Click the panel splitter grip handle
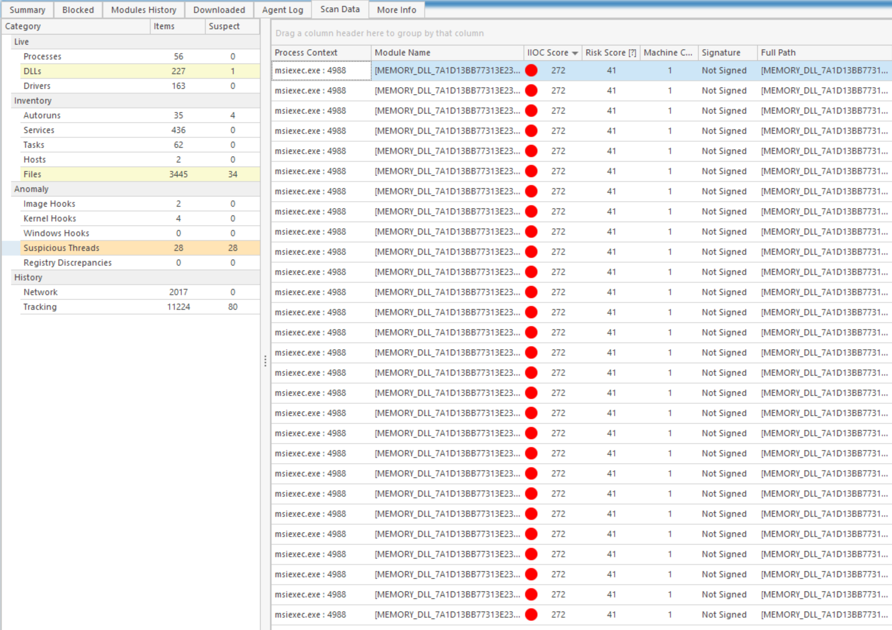Screen dimensions: 892x630 point(265,361)
